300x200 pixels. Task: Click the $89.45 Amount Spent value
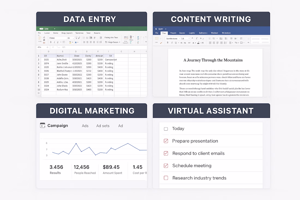(111, 167)
